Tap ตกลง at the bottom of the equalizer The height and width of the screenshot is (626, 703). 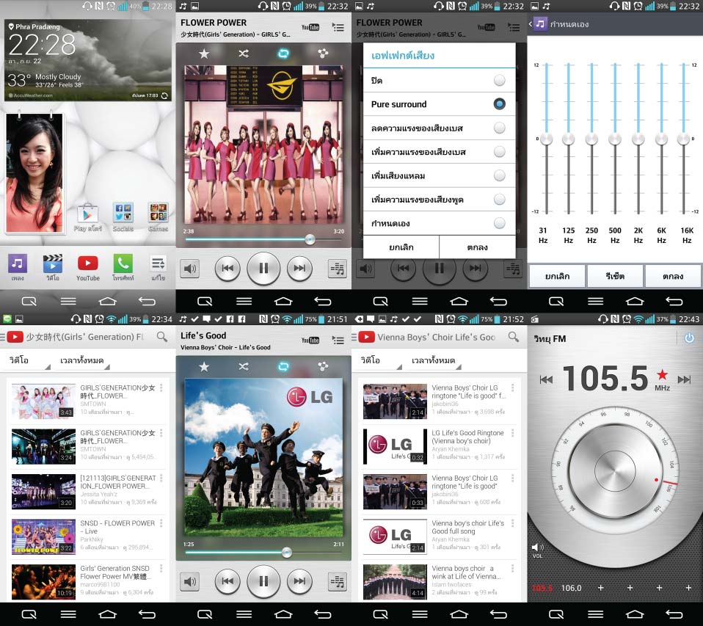pyautogui.click(x=673, y=276)
